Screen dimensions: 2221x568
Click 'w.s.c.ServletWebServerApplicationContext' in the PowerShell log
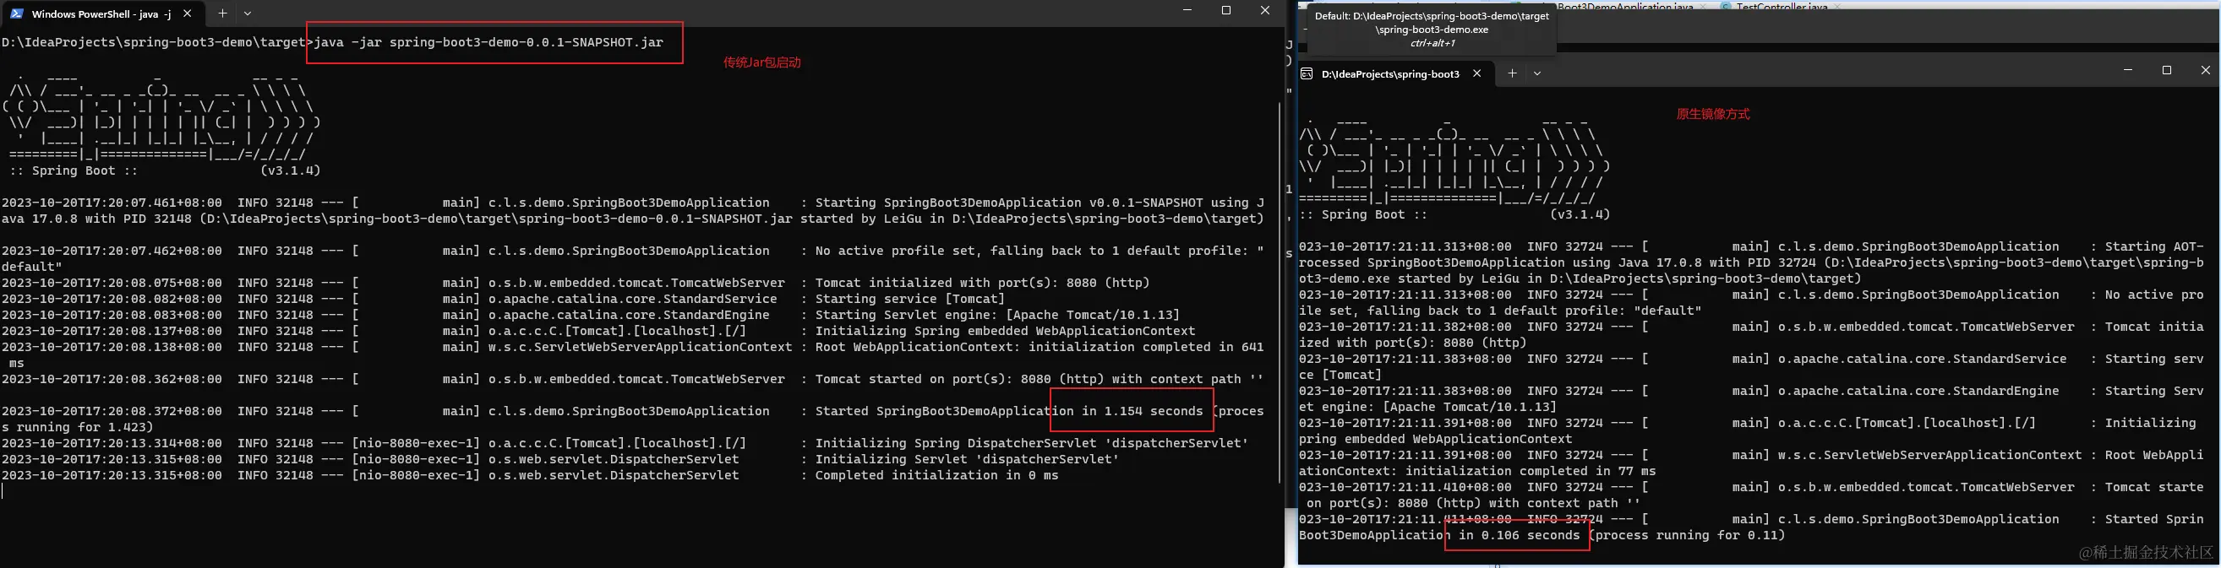[x=640, y=347]
